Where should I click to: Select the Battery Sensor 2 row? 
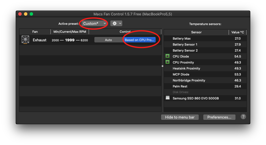point(205,50)
